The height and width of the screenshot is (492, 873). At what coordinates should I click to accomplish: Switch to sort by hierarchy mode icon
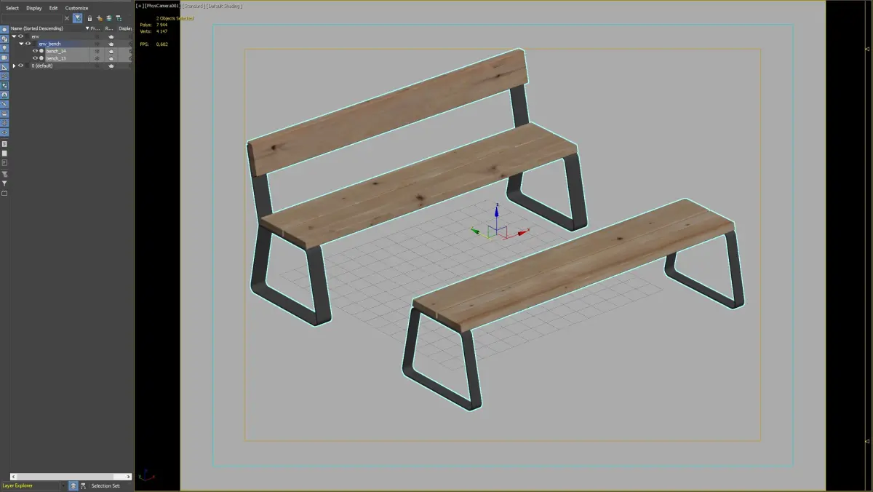pyautogui.click(x=83, y=485)
